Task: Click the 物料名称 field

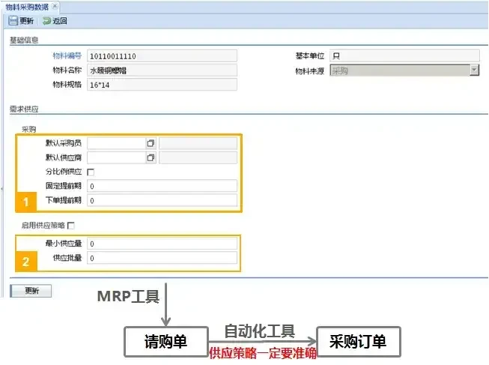Action: point(162,70)
